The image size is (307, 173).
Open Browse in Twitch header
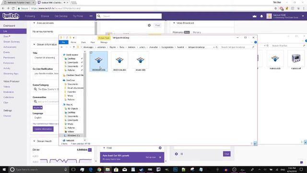[45, 16]
